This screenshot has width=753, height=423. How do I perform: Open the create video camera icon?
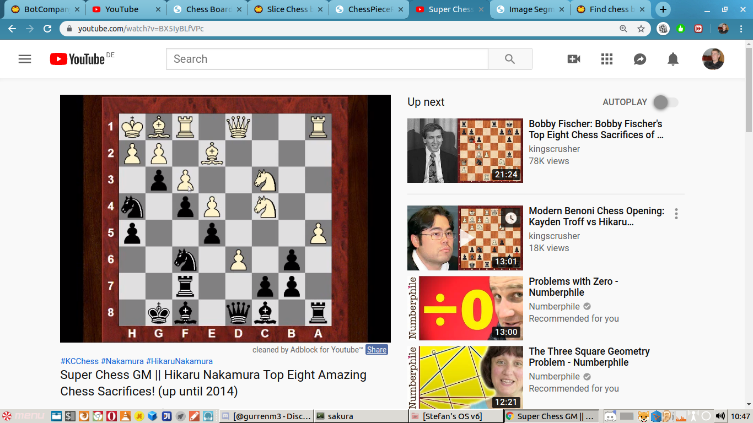point(574,59)
